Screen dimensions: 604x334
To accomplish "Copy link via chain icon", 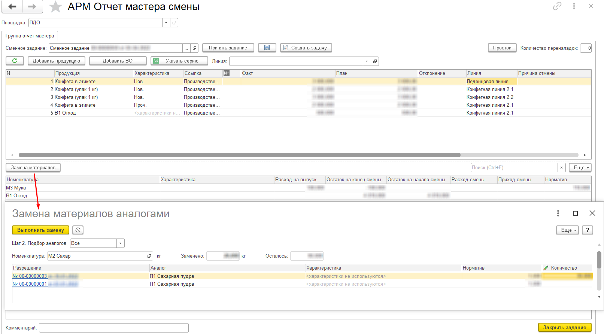I will [x=557, y=6].
